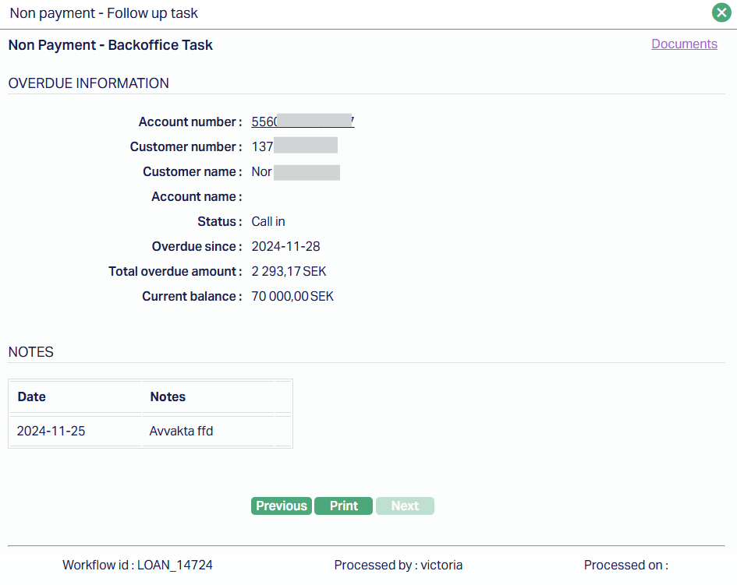Select the Date column header
This screenshot has width=737, height=585.
tap(32, 396)
